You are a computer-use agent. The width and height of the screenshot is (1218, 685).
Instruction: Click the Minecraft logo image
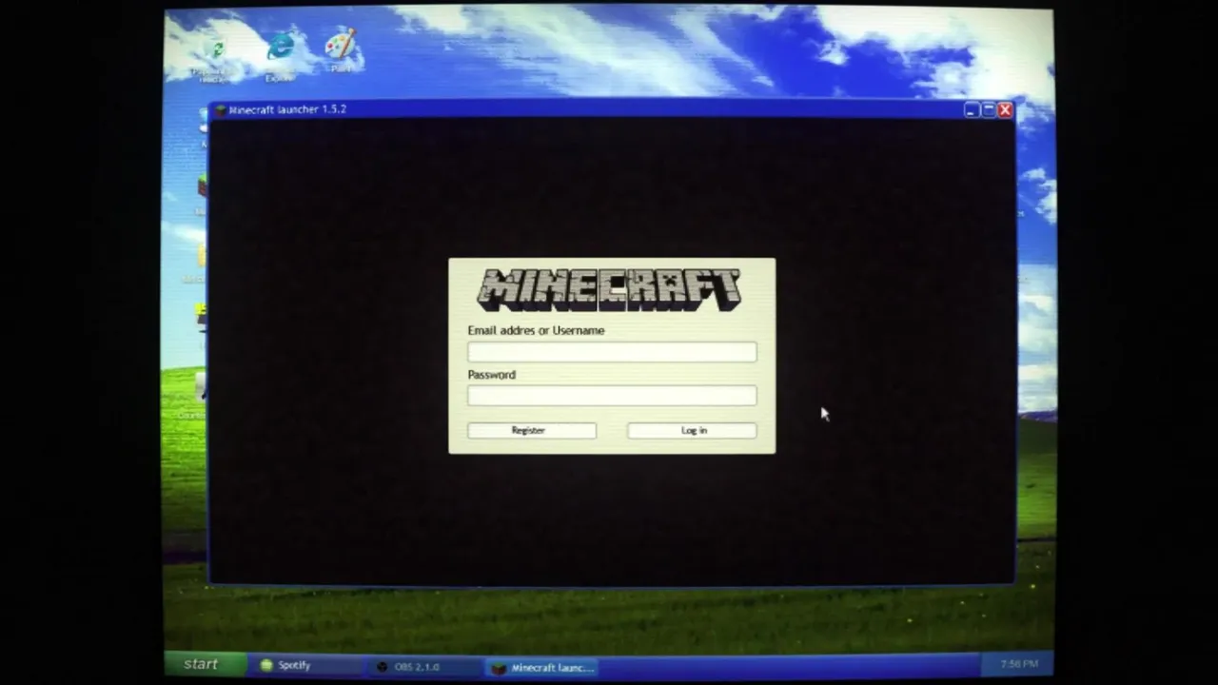609,289
